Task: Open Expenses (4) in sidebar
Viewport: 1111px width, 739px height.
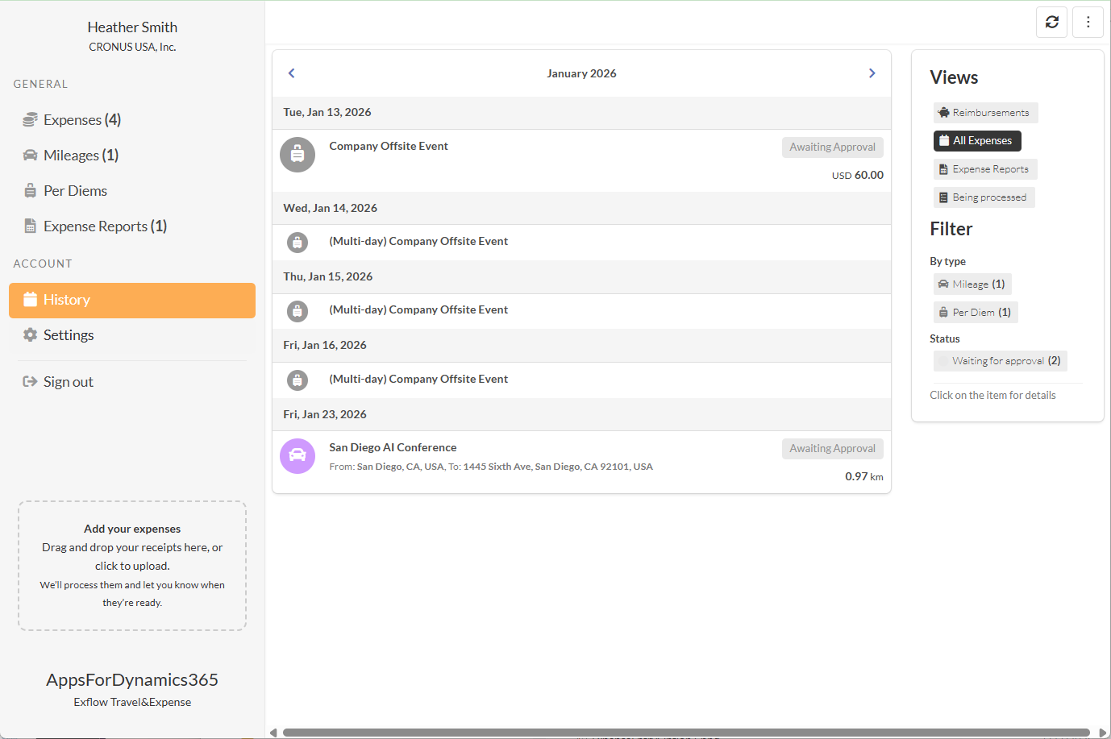Action: pos(81,120)
